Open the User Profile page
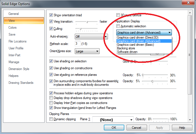 pos(16,48)
